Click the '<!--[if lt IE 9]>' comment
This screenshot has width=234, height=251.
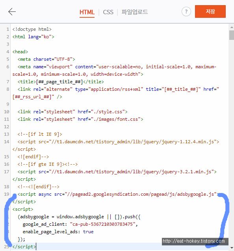click(40, 134)
